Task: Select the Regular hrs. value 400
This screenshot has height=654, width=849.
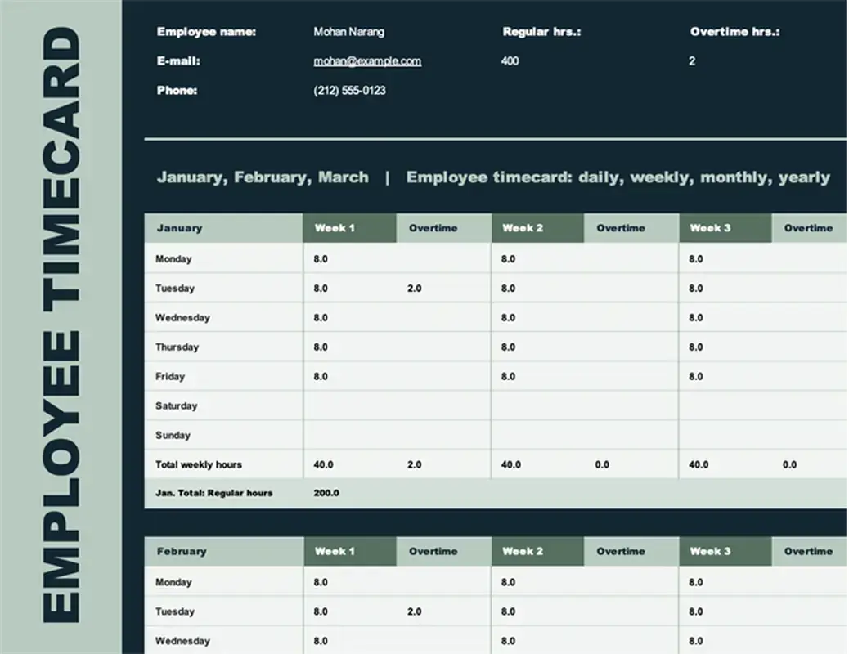Action: (509, 60)
